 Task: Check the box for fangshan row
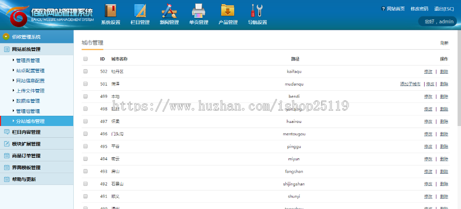[86, 171]
